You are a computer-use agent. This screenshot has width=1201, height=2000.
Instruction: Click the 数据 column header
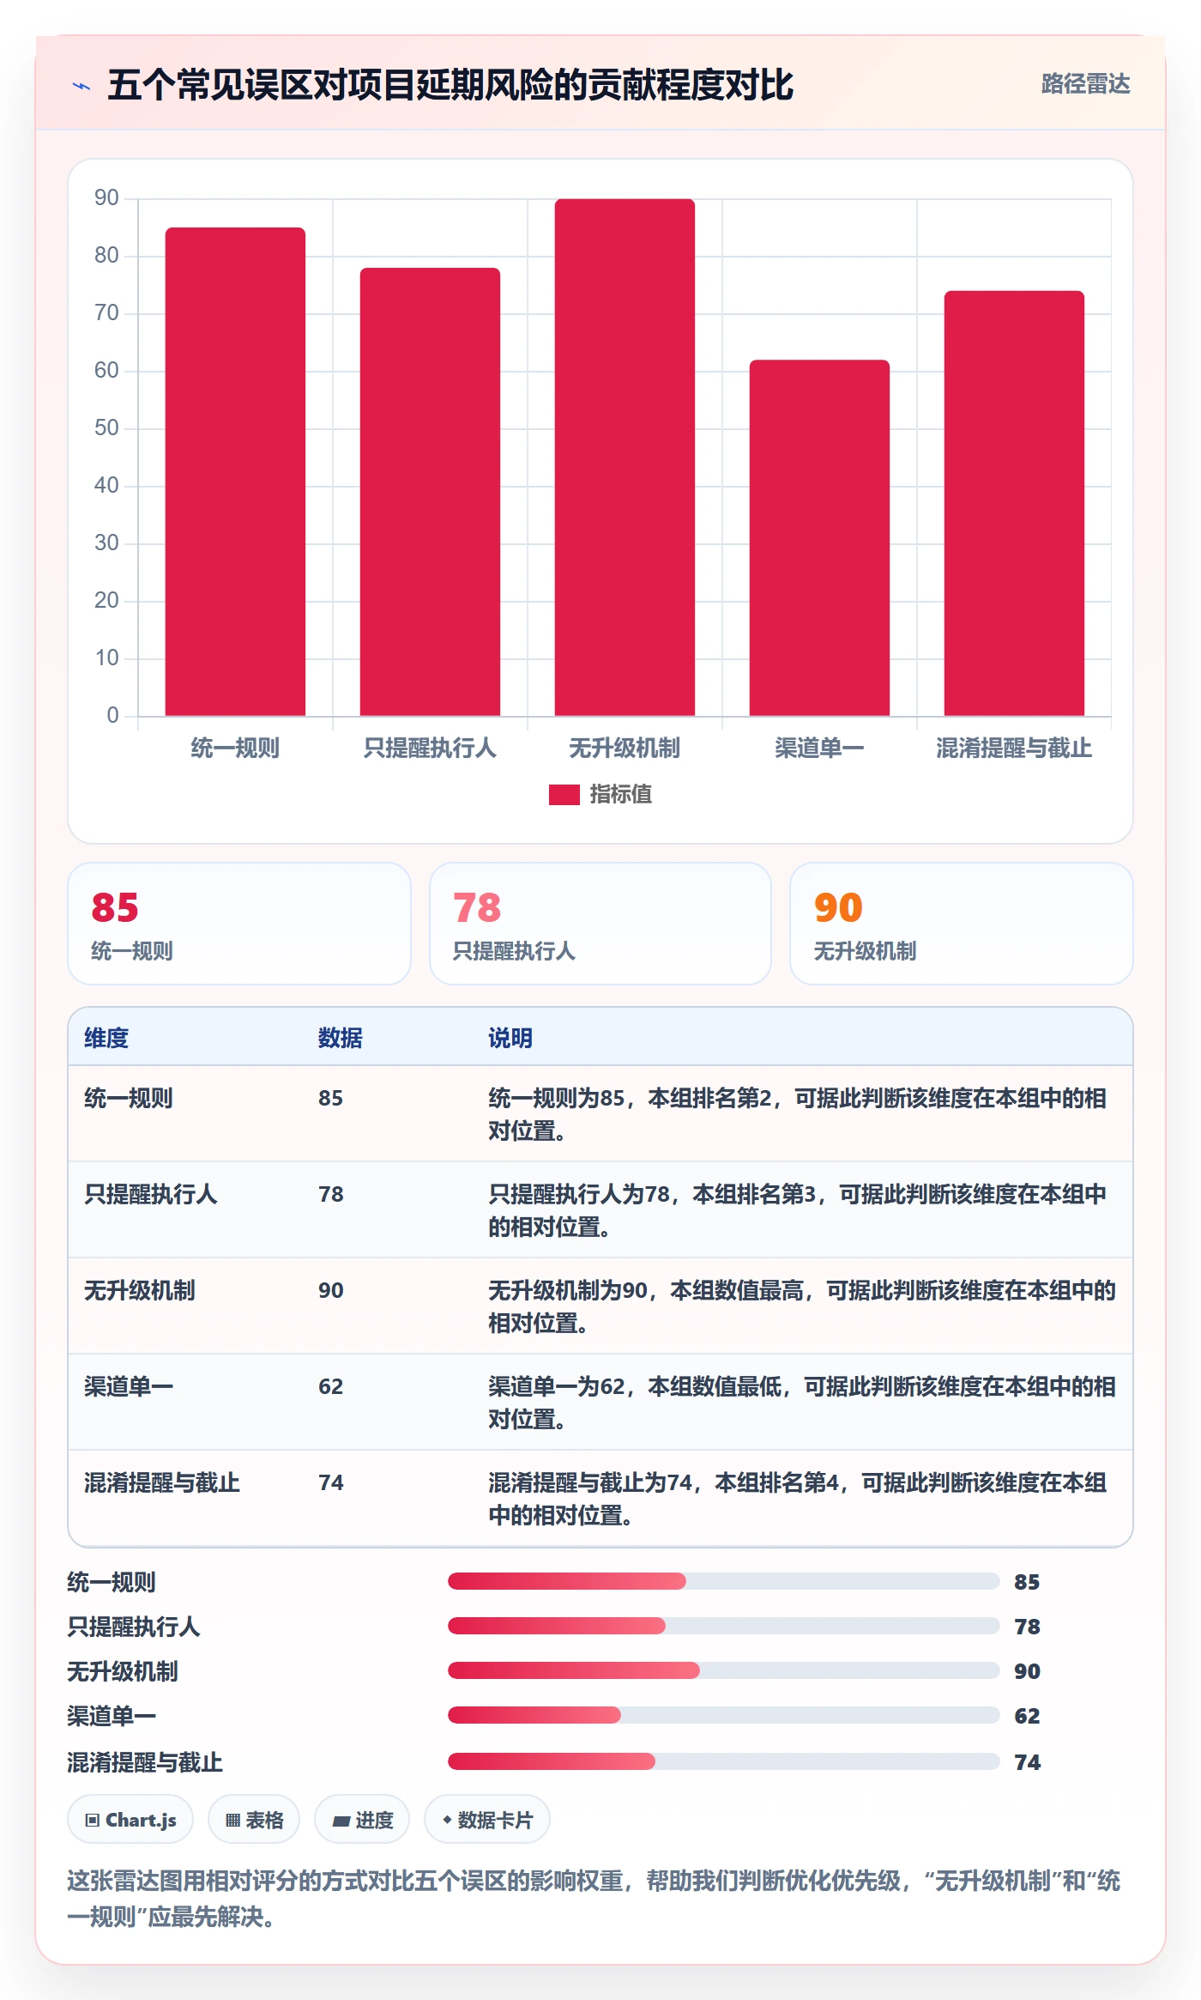341,1038
